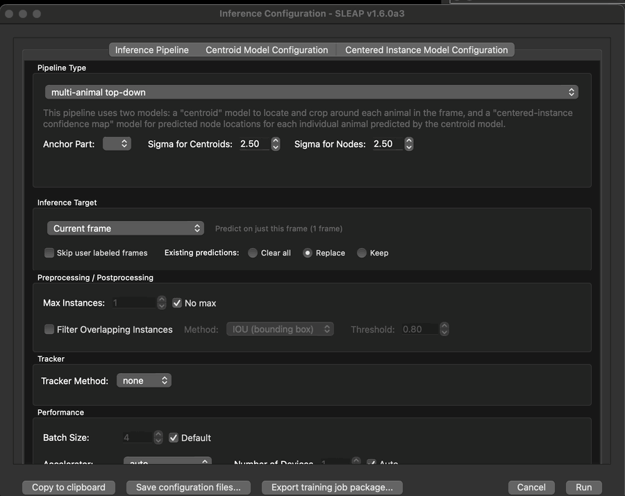Image resolution: width=625 pixels, height=496 pixels.
Task: Click the Threshold up stepper arrow
Action: pyautogui.click(x=444, y=326)
